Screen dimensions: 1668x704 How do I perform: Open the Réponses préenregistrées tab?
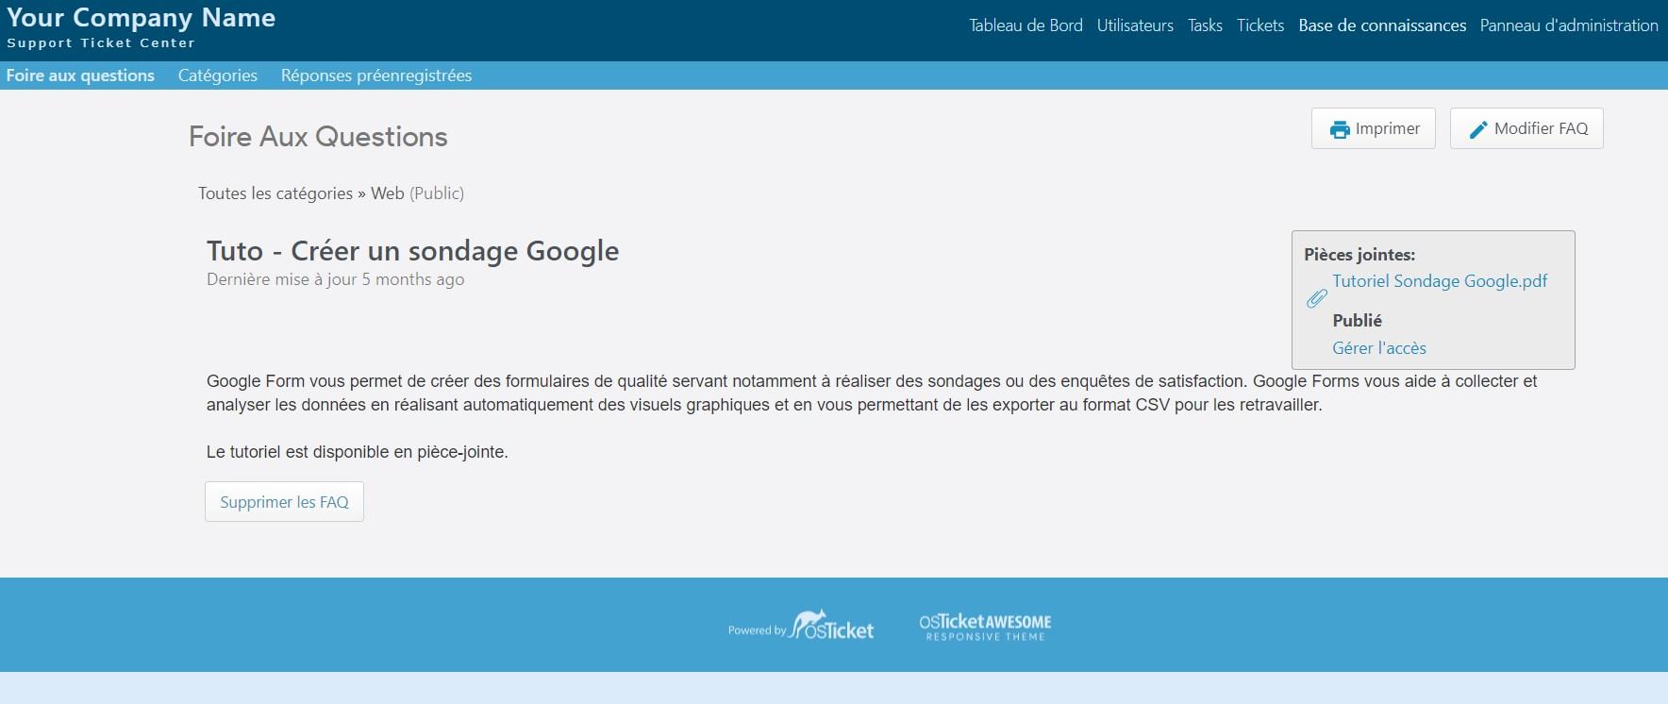click(375, 75)
